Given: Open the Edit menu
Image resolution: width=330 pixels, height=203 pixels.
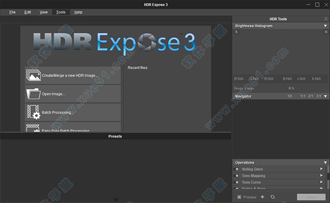Looking at the screenshot, I should tap(28, 12).
